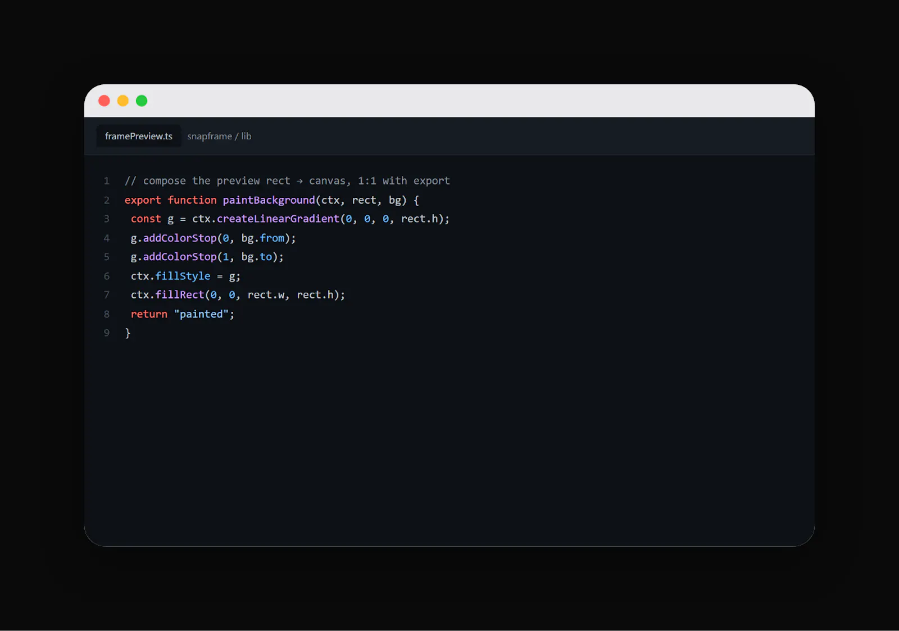
Task: Click the 'return' keyword on line 8
Action: [x=149, y=314]
